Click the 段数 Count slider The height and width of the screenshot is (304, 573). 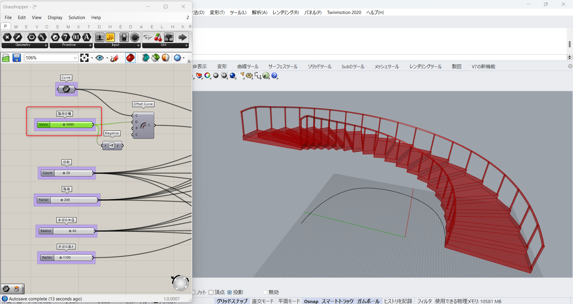pos(67,173)
